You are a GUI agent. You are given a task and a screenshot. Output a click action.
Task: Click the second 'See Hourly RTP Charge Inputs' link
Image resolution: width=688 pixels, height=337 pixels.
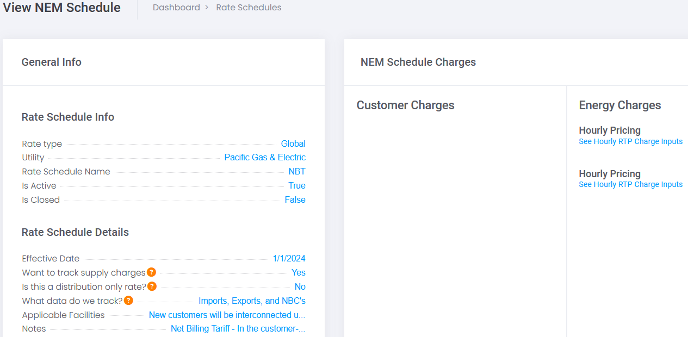click(630, 184)
